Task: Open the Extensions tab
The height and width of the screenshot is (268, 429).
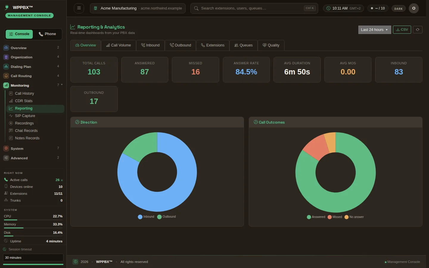Action: click(213, 45)
